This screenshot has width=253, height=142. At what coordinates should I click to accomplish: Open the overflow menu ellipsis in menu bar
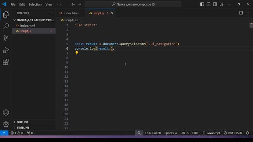(59, 4)
